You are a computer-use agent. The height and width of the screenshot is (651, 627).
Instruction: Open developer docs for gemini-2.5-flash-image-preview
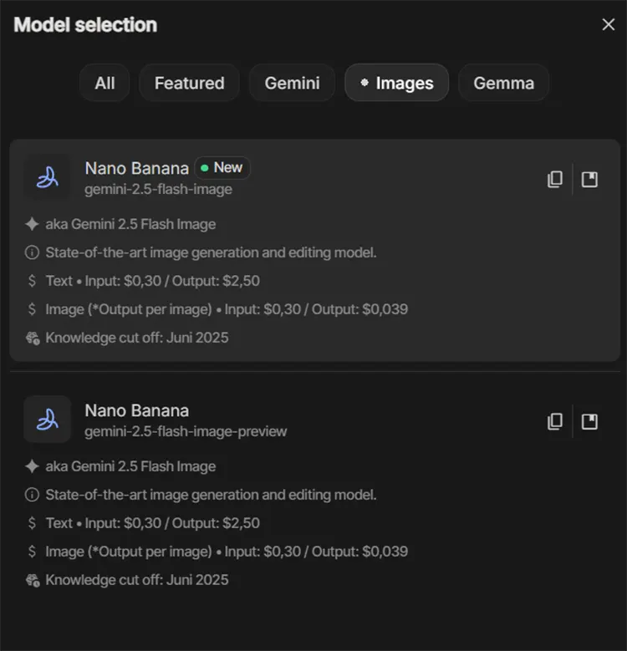[x=589, y=422]
